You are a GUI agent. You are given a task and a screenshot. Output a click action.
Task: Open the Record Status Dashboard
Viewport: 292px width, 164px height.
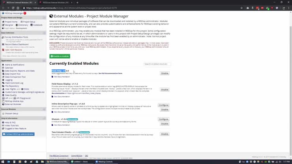tap(17, 44)
